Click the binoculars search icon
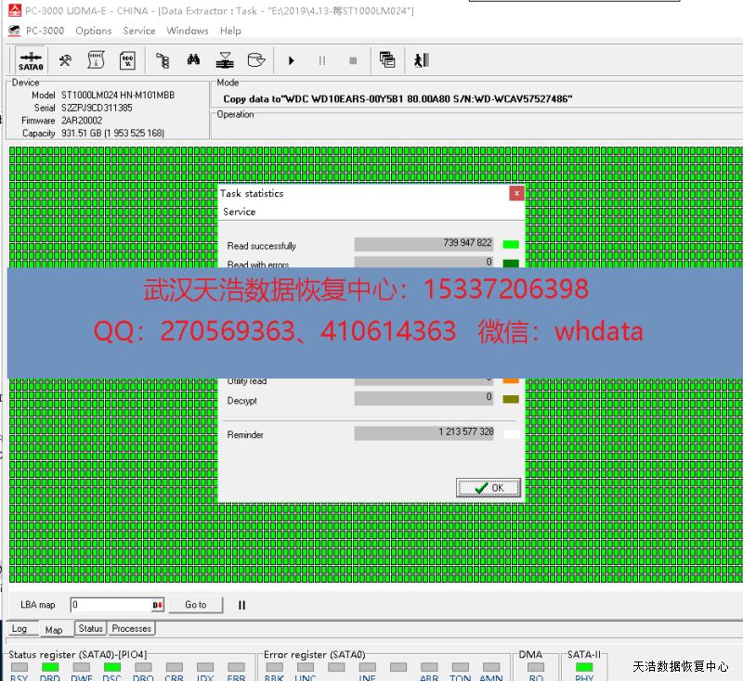This screenshot has width=743, height=681. pos(193,61)
